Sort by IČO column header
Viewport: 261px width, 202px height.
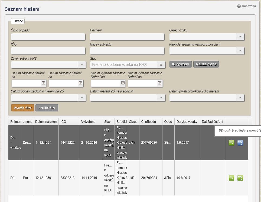[69, 122]
